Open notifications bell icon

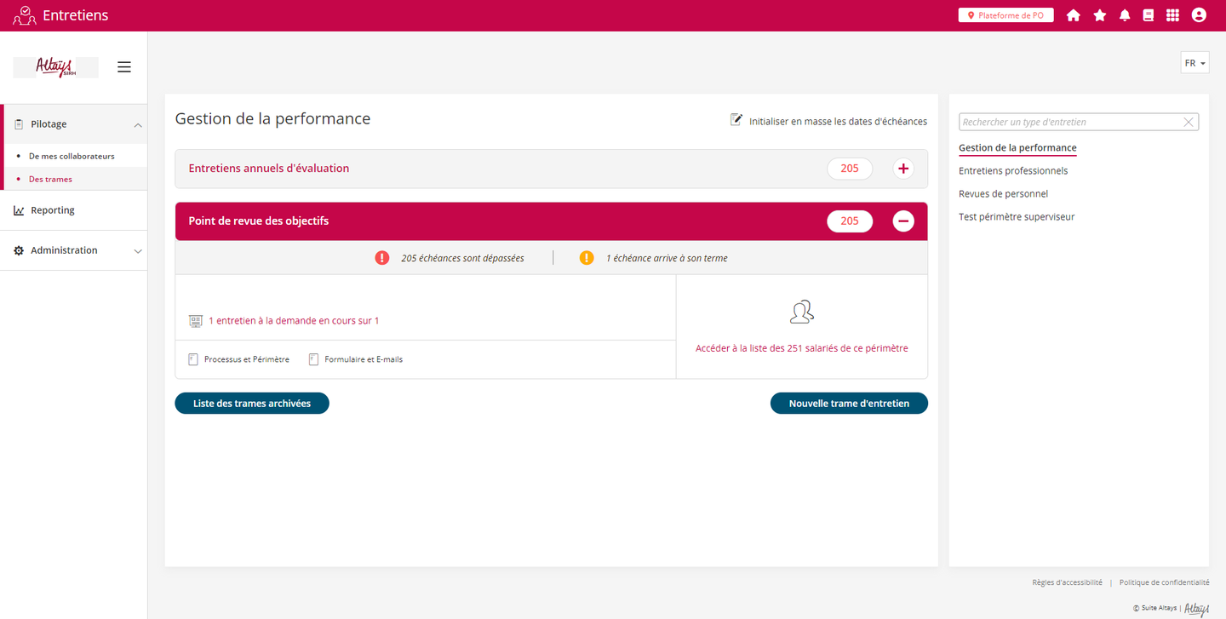tap(1125, 15)
